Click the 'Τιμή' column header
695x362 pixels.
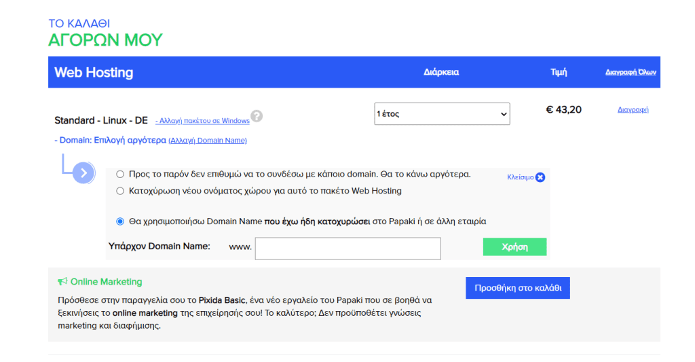[x=559, y=72]
